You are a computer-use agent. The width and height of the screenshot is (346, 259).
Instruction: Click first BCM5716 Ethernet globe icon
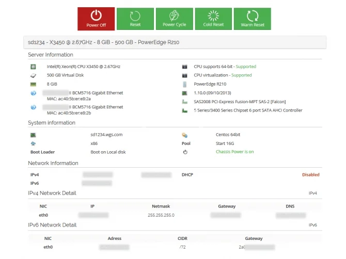33,93
